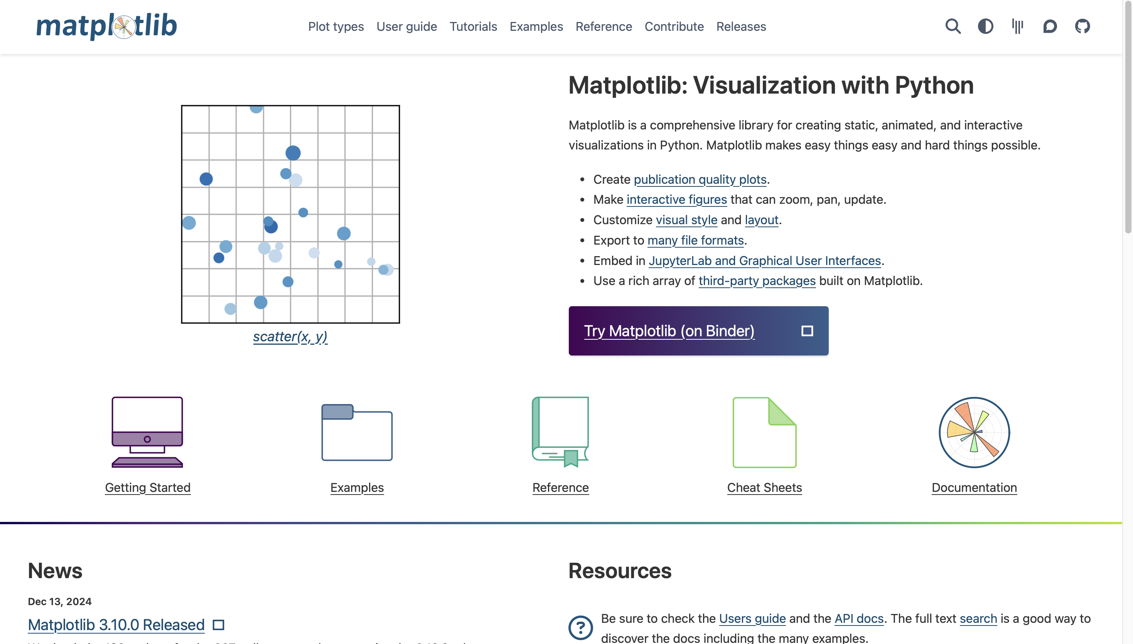The height and width of the screenshot is (644, 1133).
Task: Follow the publication quality plots link
Action: 700,179
